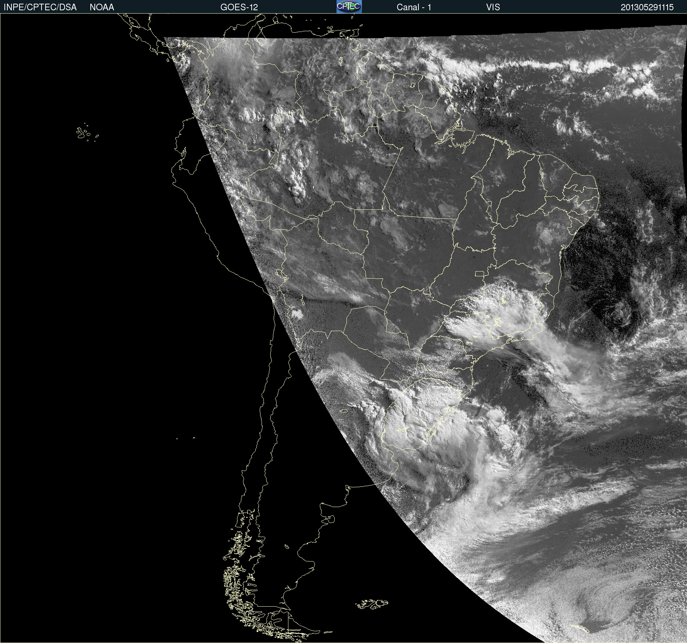
Task: Select the INPE/CPTEC/DSA header text
Action: coord(40,7)
